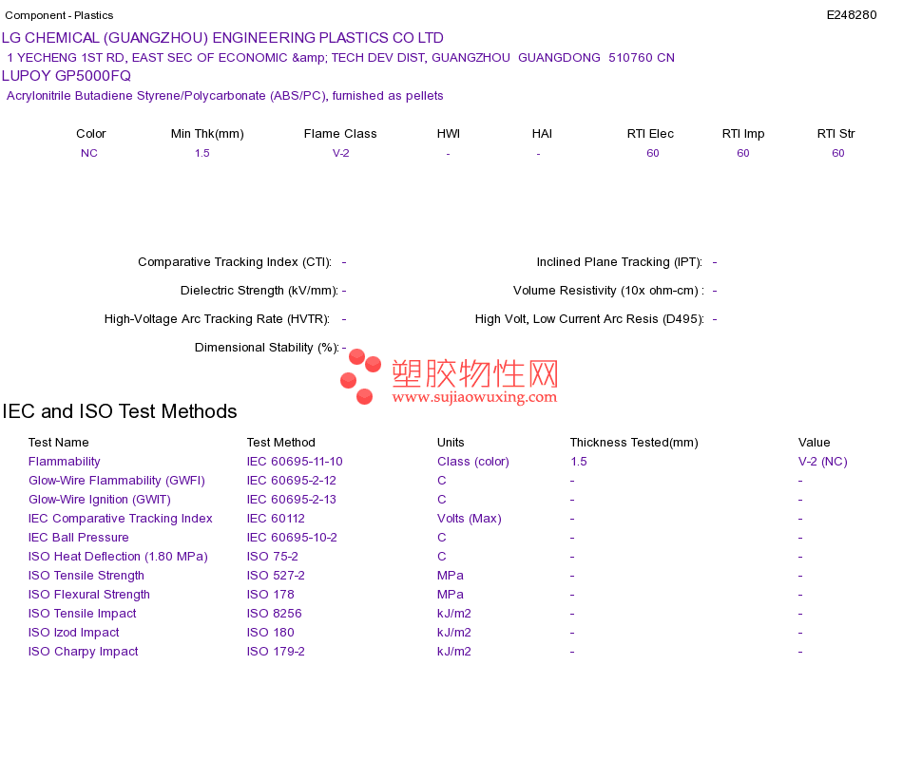
Task: Open IEC Ball Pressure link
Action: coord(78,537)
